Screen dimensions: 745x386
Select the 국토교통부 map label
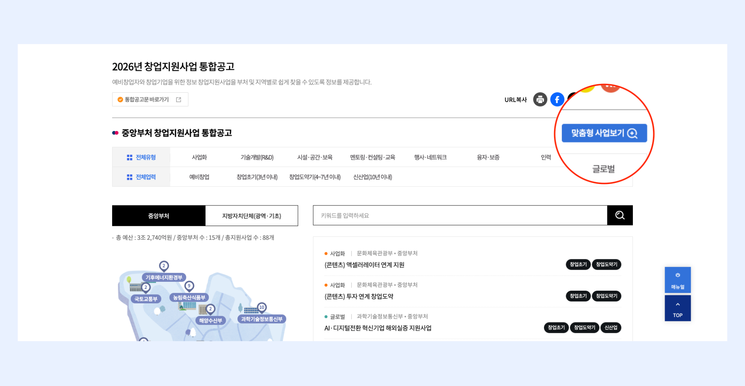tap(146, 299)
